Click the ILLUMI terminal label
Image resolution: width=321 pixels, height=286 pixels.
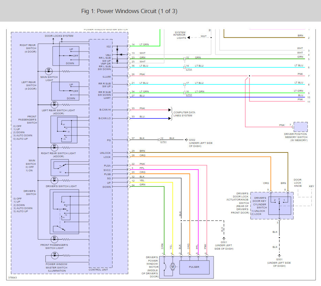click(x=107, y=77)
